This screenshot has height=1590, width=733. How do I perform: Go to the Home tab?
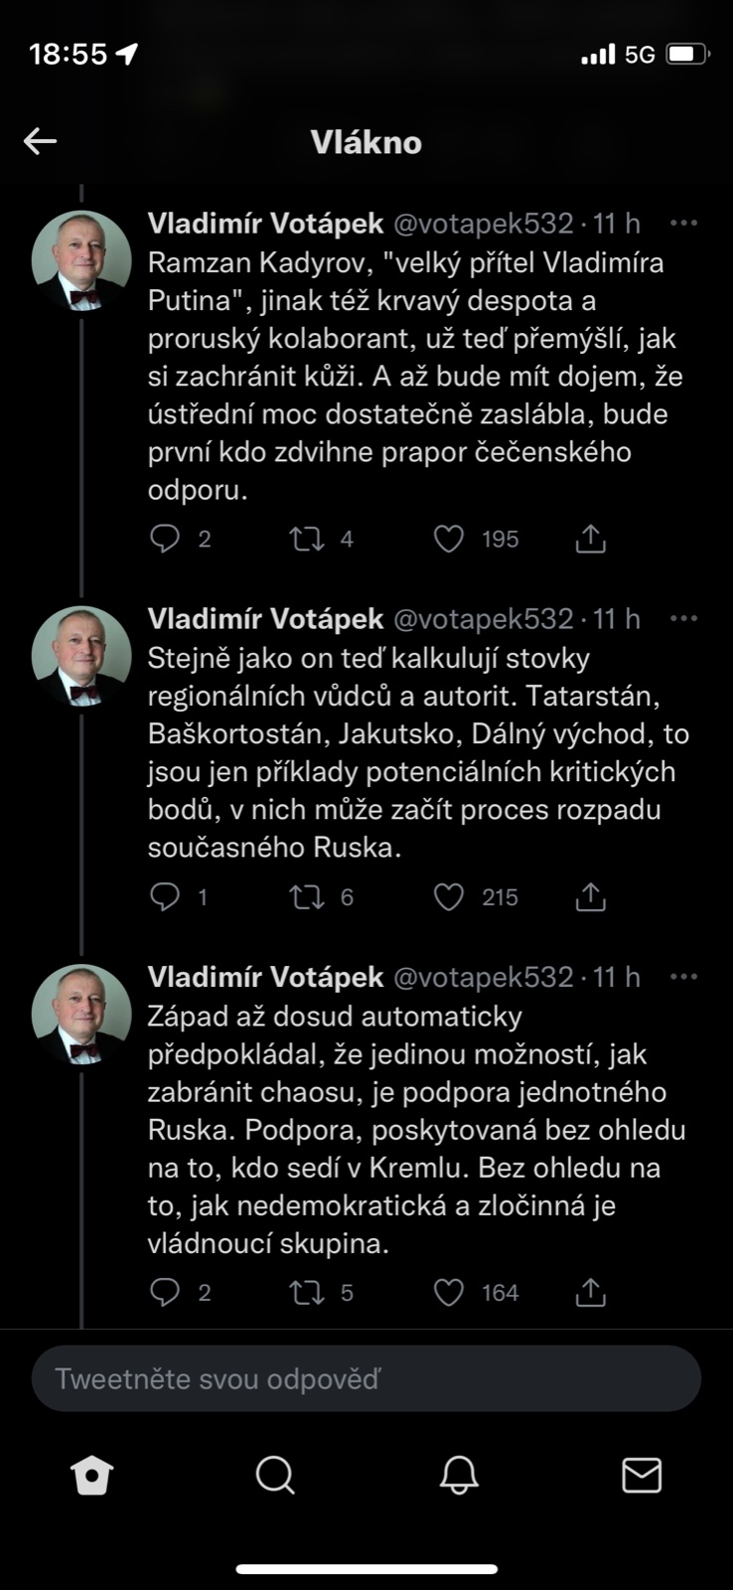click(92, 1476)
